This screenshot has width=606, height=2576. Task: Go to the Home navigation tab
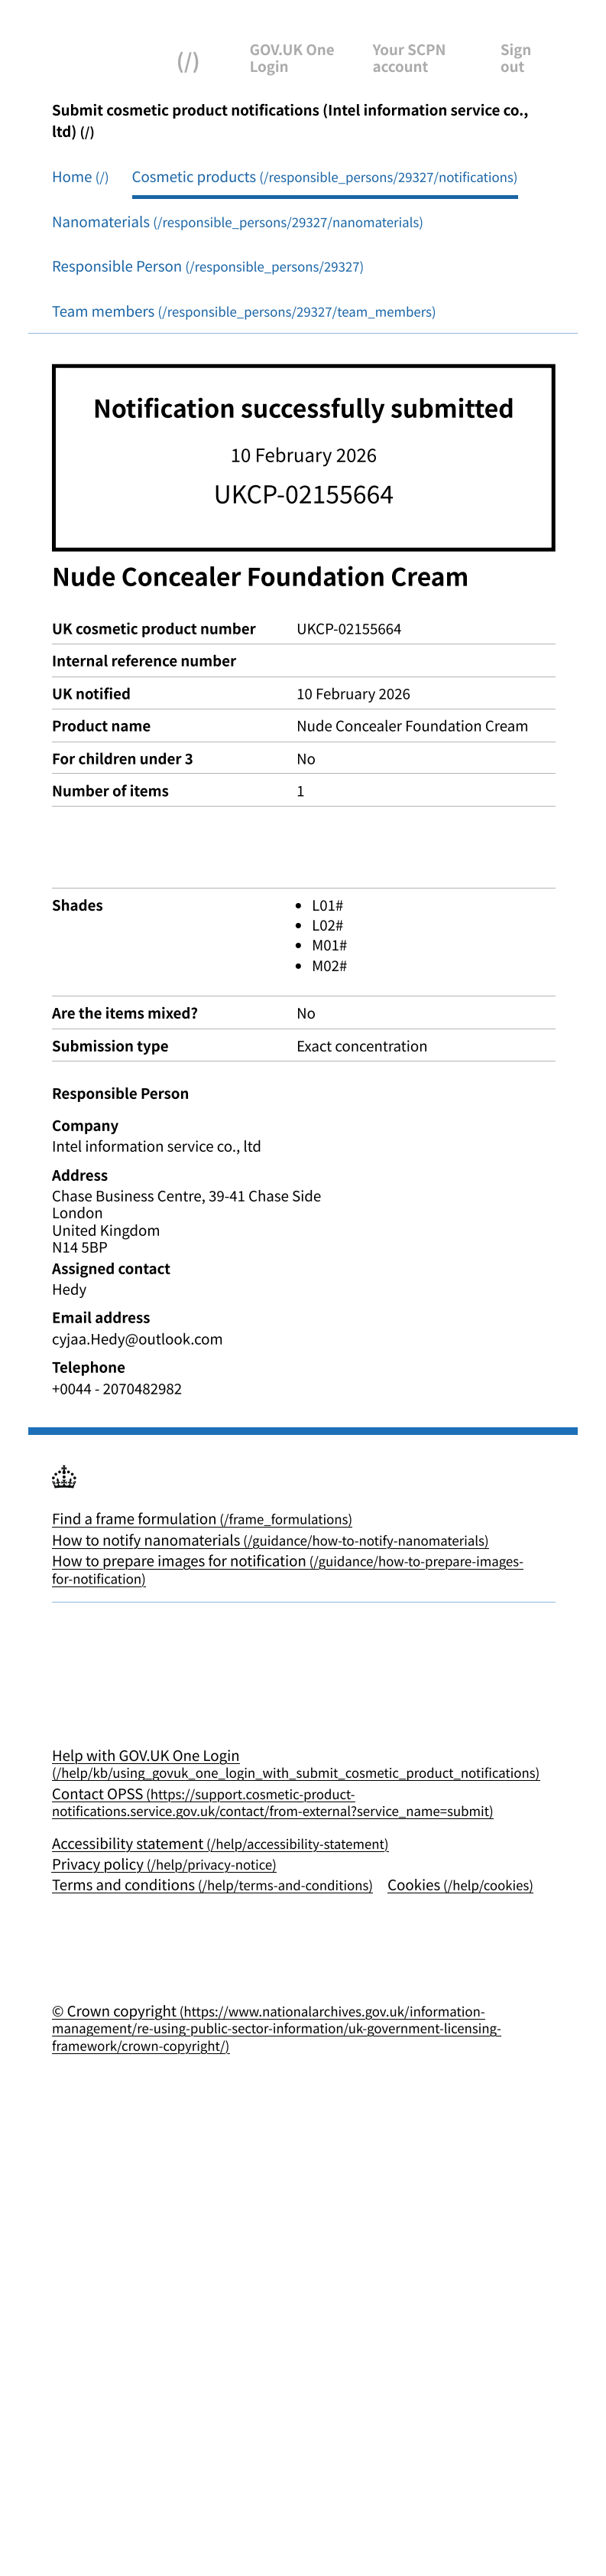pos(80,177)
